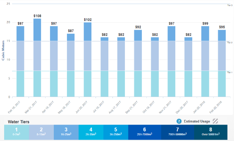Click the Mar 21, 2017 bar's top segment
The image size is (234, 141).
pos(37,30)
